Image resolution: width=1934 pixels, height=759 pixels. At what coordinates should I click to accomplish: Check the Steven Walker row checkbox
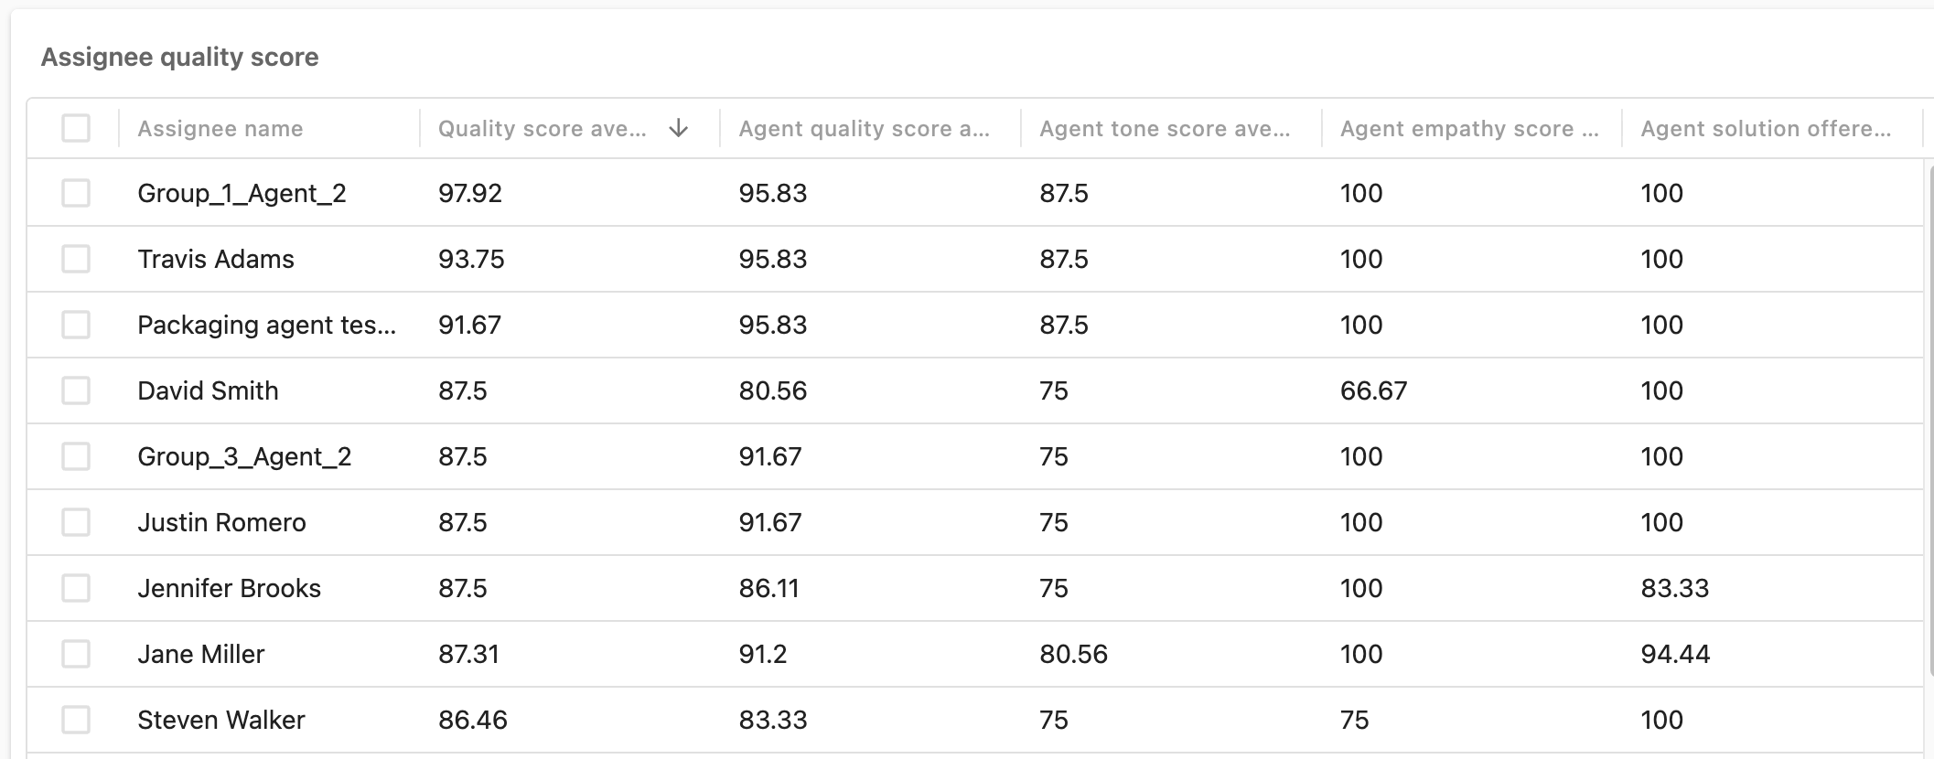[76, 720]
